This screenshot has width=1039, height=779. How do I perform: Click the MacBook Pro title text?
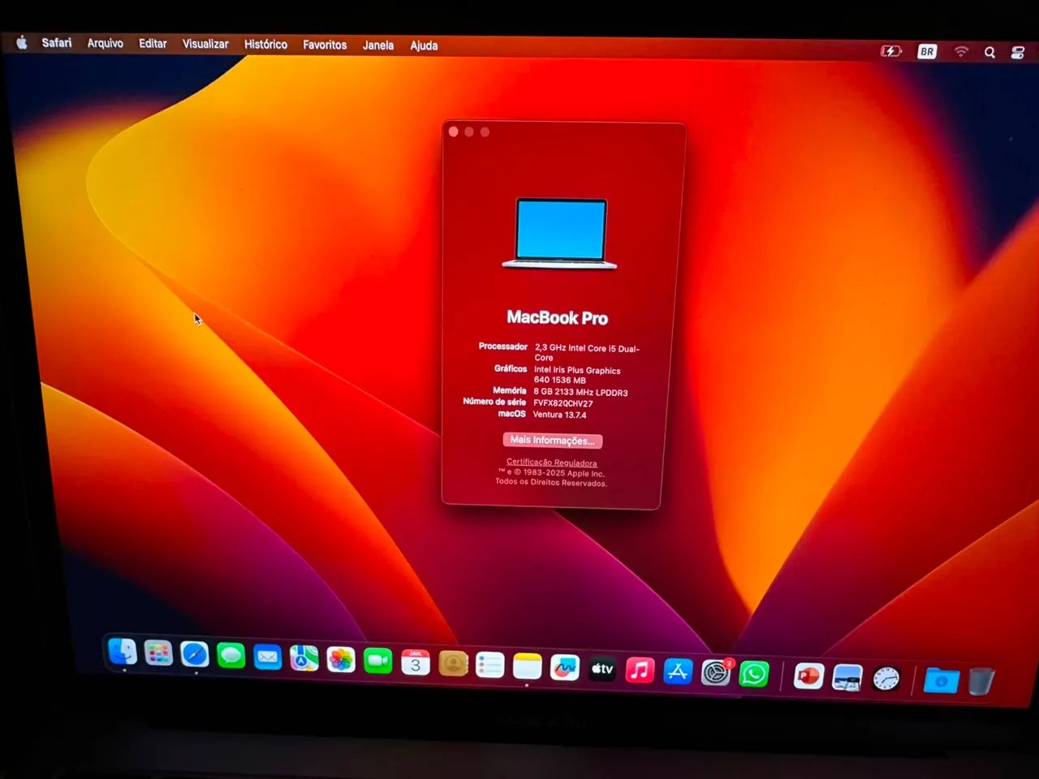click(557, 317)
